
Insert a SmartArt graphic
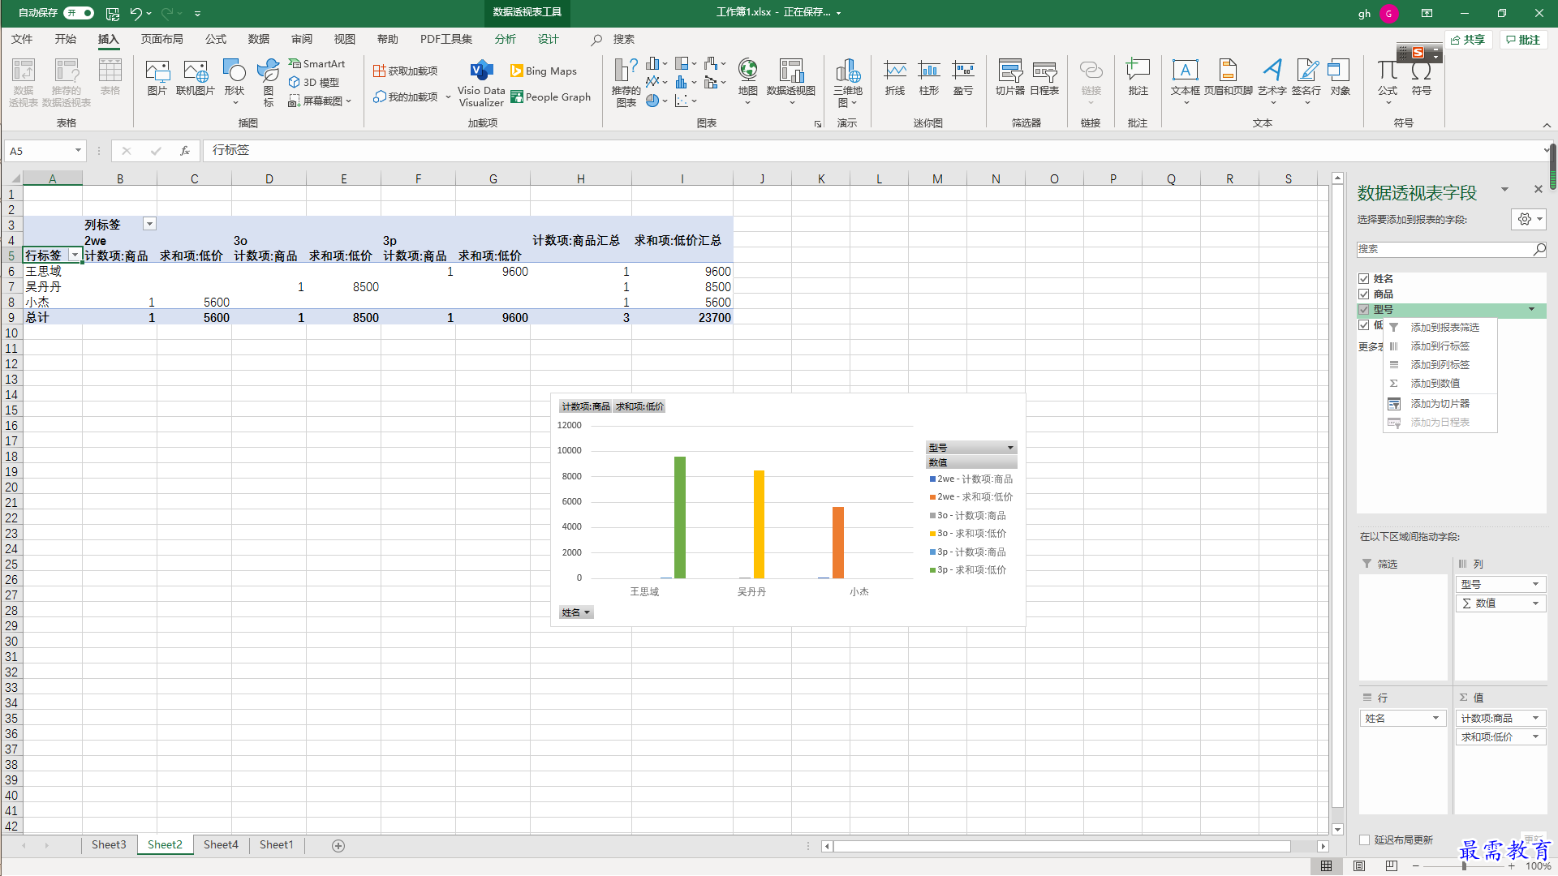(317, 63)
